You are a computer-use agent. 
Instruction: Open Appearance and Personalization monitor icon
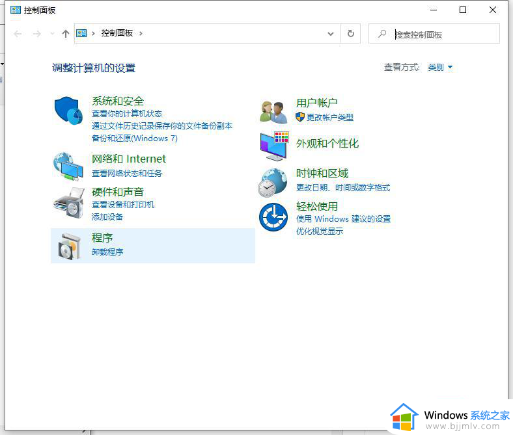[x=274, y=146]
